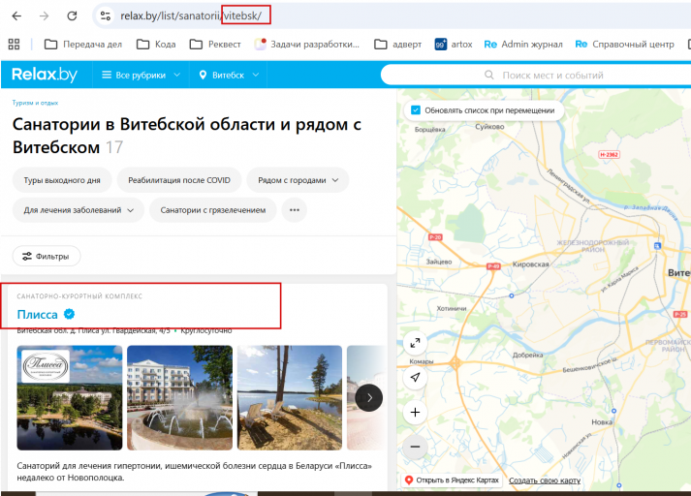
Task: Click the verified badge next to Плисса
Action: click(x=69, y=314)
